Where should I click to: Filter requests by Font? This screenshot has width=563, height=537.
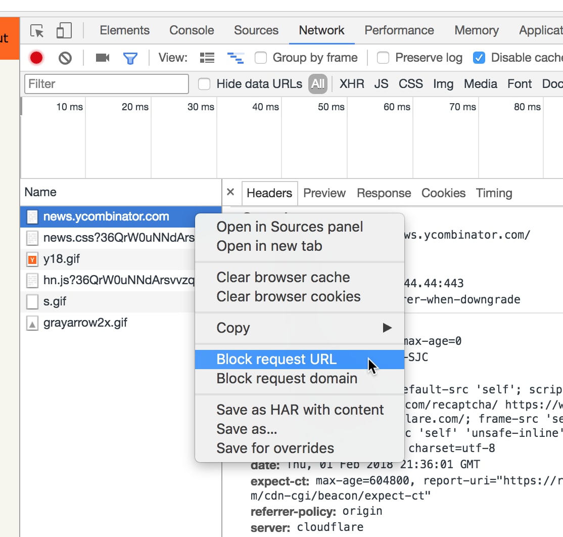coord(520,84)
